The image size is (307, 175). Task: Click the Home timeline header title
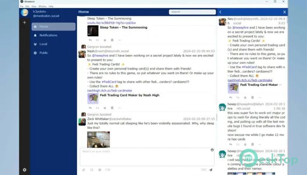click(x=84, y=12)
